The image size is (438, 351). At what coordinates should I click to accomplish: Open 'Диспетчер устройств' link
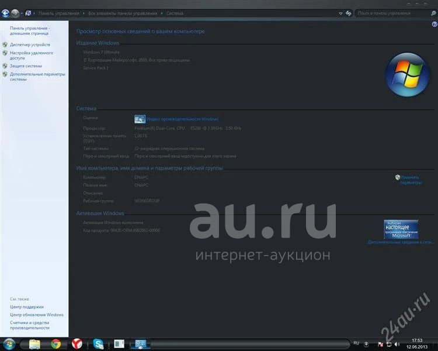[x=30, y=44]
